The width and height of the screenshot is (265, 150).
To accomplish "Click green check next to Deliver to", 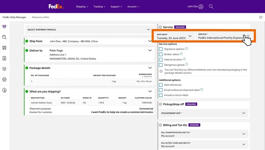I will [x=27, y=50].
